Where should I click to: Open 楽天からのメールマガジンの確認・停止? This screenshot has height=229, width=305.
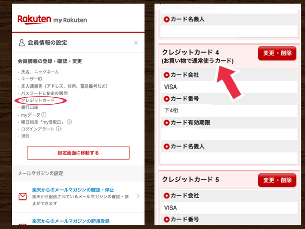(73, 190)
